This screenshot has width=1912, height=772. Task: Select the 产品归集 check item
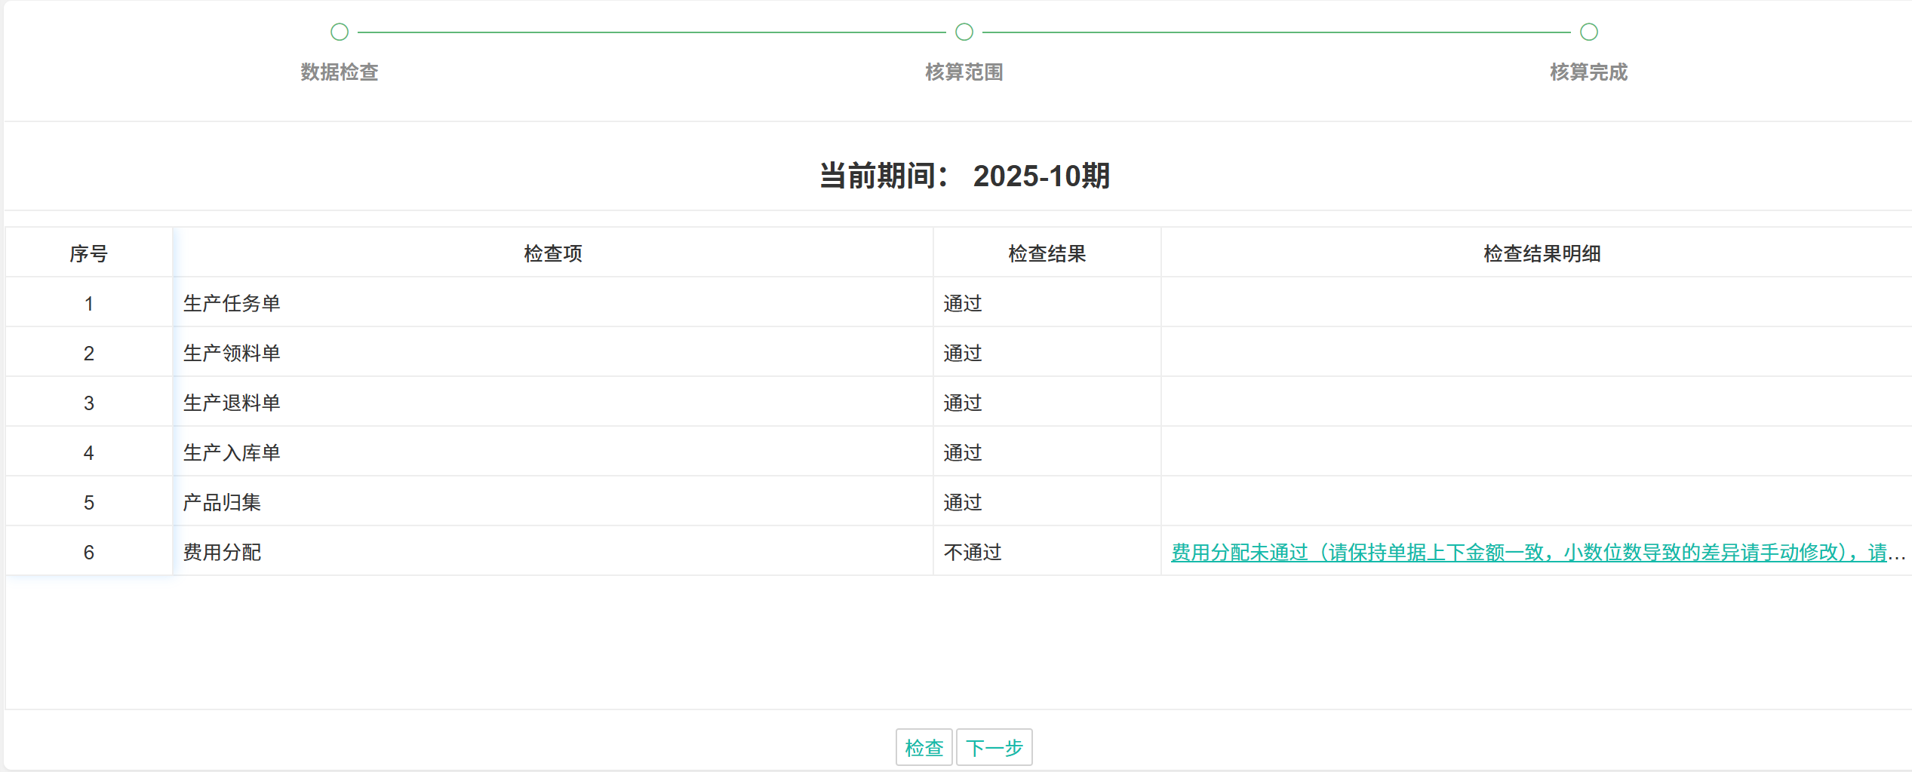(x=222, y=502)
